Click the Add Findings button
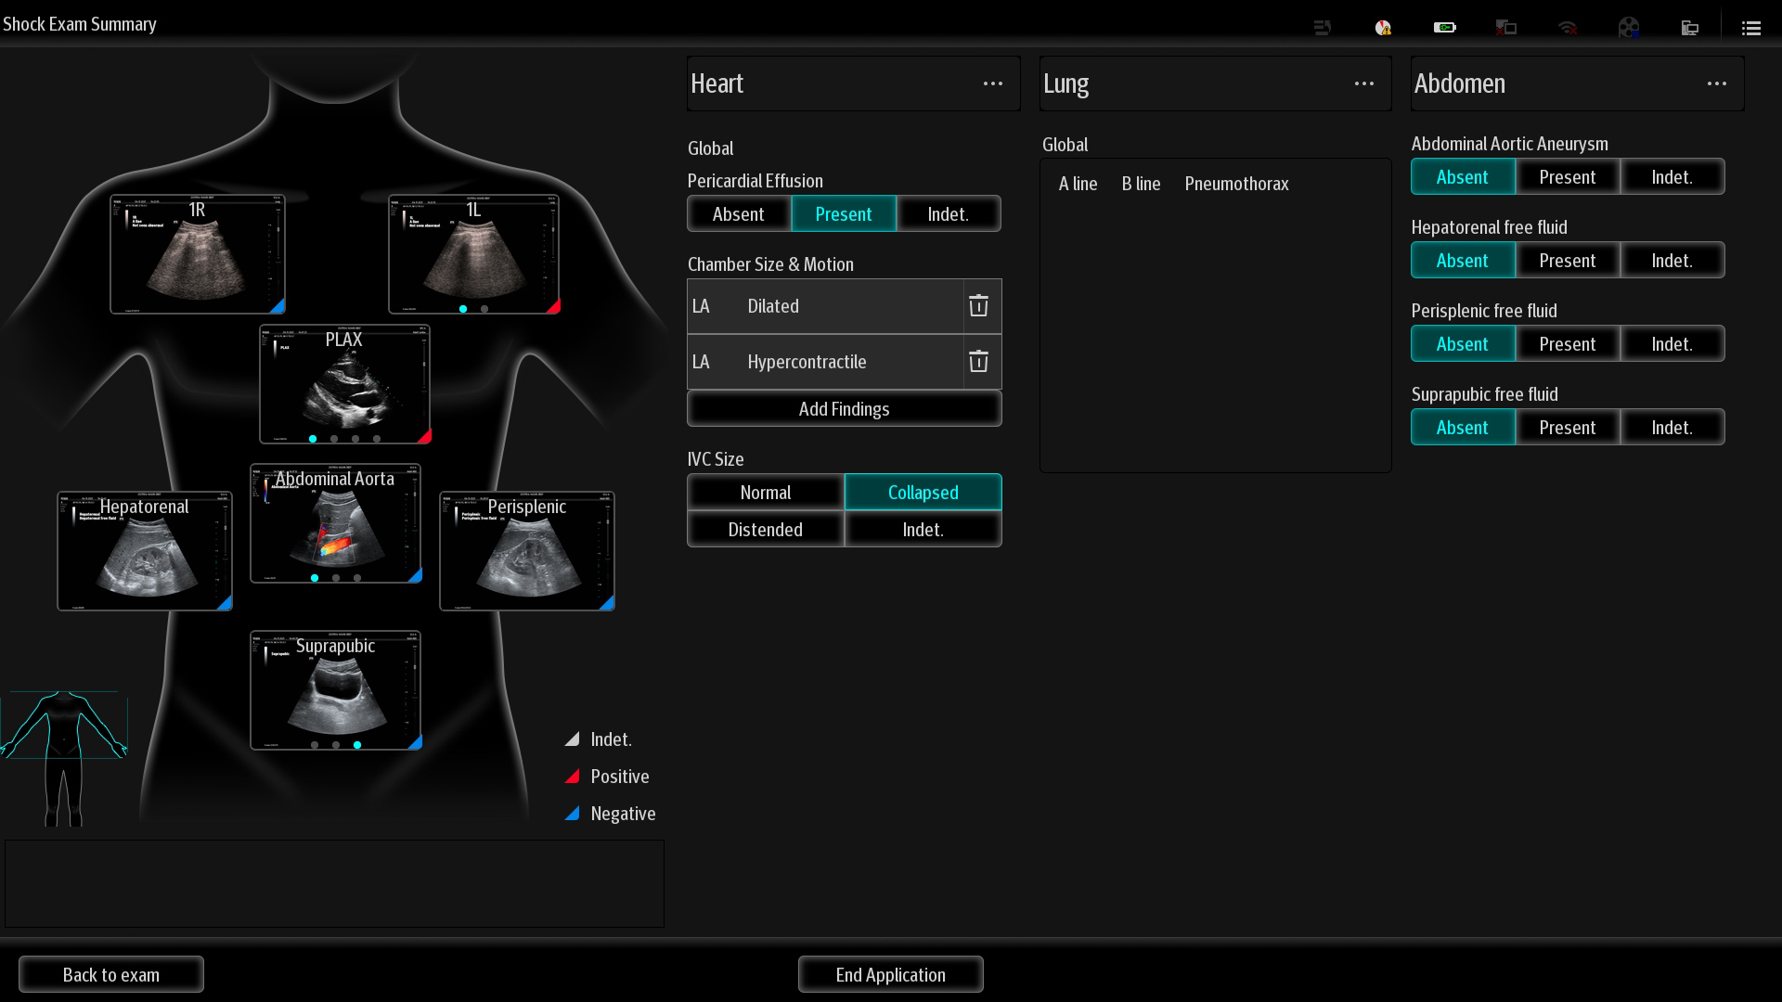Image resolution: width=1782 pixels, height=1002 pixels. tap(844, 409)
